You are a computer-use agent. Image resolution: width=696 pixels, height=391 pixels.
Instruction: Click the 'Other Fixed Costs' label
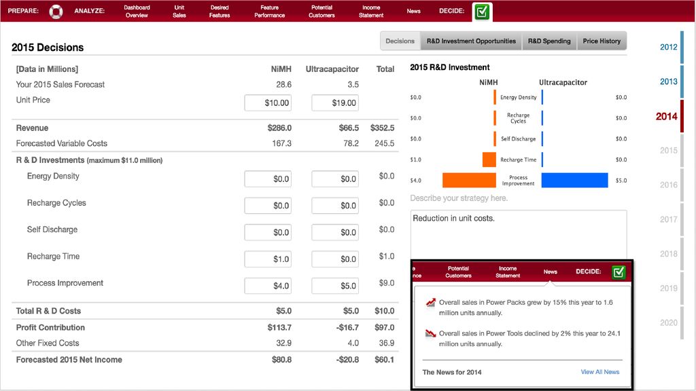tap(48, 343)
